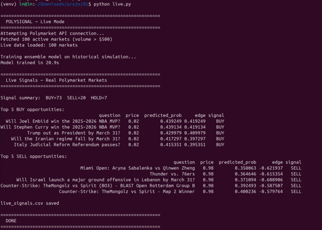The image size is (322, 230).
Task: Click edge value -0.608906
Action: point(271,180)
